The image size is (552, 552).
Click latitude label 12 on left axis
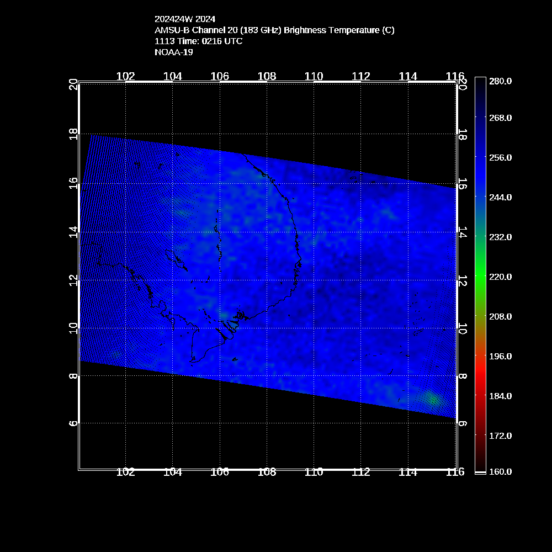(x=73, y=280)
